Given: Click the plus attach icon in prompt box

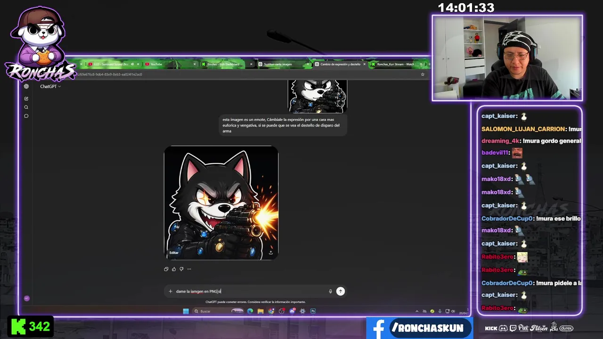Looking at the screenshot, I should click(171, 291).
